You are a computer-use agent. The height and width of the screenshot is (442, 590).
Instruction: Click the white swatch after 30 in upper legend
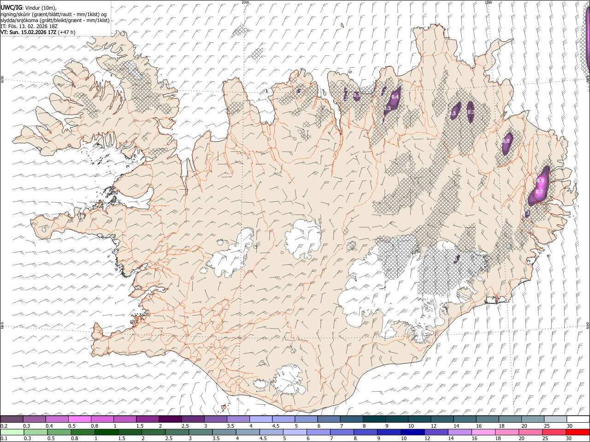[x=578, y=419]
